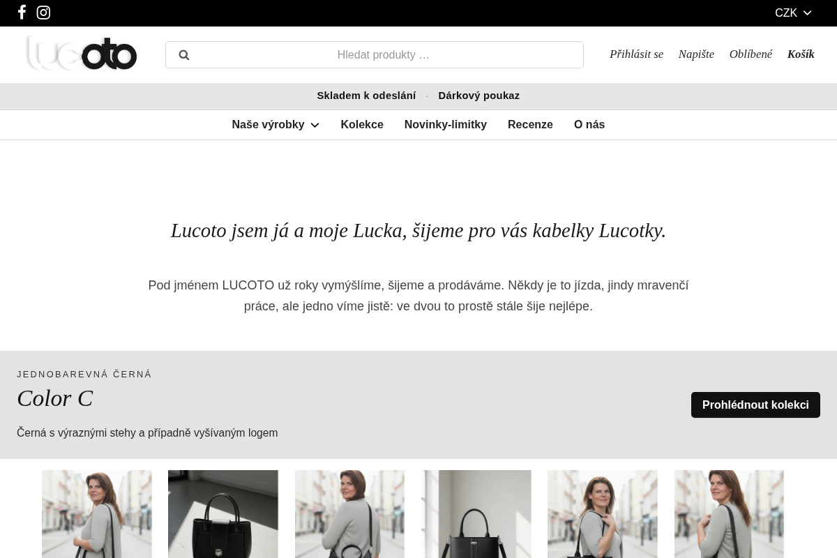Click the search magnifier icon
837x558 pixels.
pyautogui.click(x=184, y=55)
